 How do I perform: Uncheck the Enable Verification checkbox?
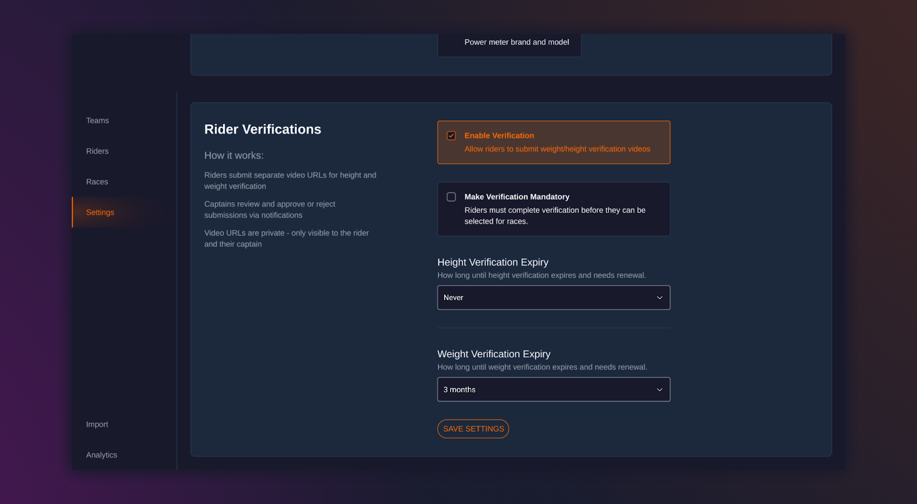[451, 136]
